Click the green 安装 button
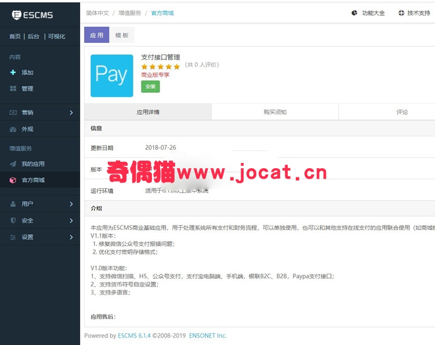The width and height of the screenshot is (435, 345). [x=150, y=86]
